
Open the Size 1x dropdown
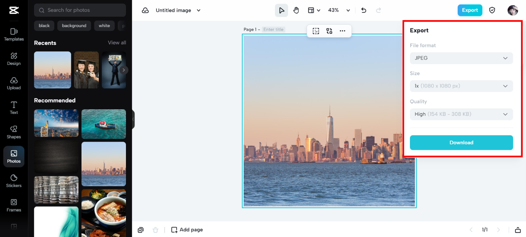coord(461,86)
